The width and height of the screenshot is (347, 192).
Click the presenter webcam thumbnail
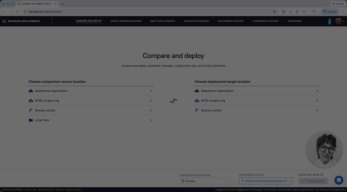click(324, 149)
